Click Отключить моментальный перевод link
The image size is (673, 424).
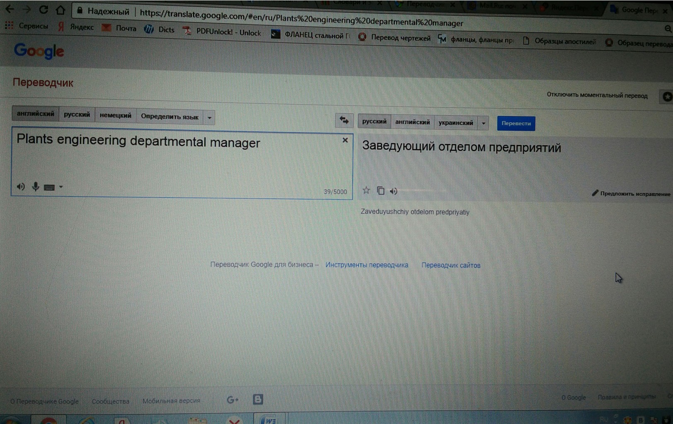tap(597, 95)
